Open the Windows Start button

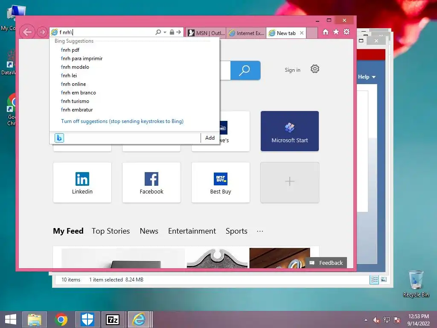pyautogui.click(x=11, y=319)
